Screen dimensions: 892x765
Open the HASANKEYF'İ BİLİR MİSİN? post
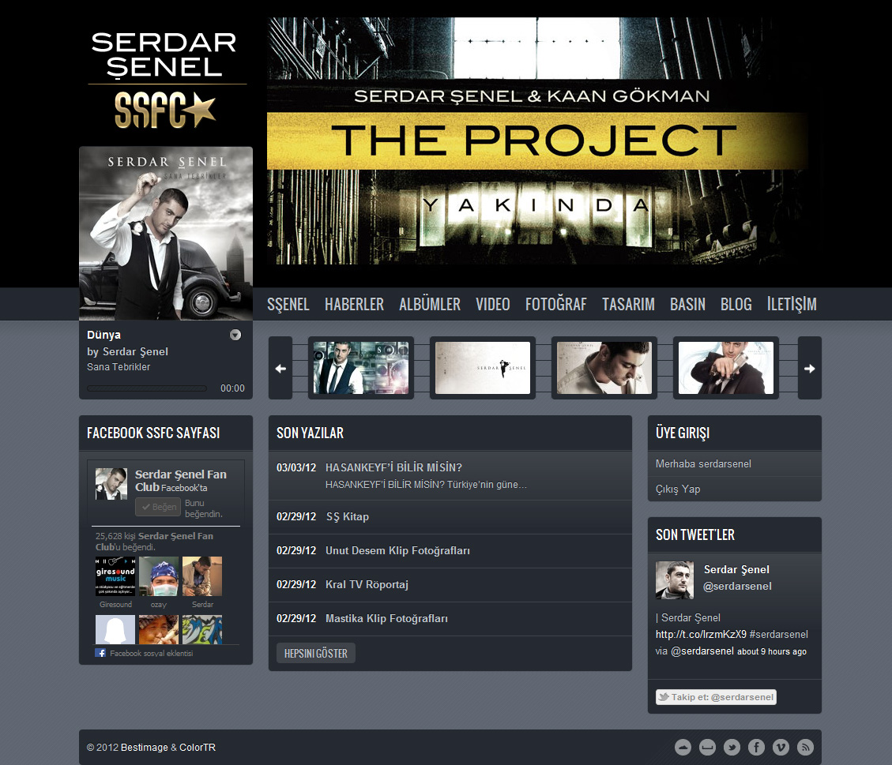click(x=393, y=467)
